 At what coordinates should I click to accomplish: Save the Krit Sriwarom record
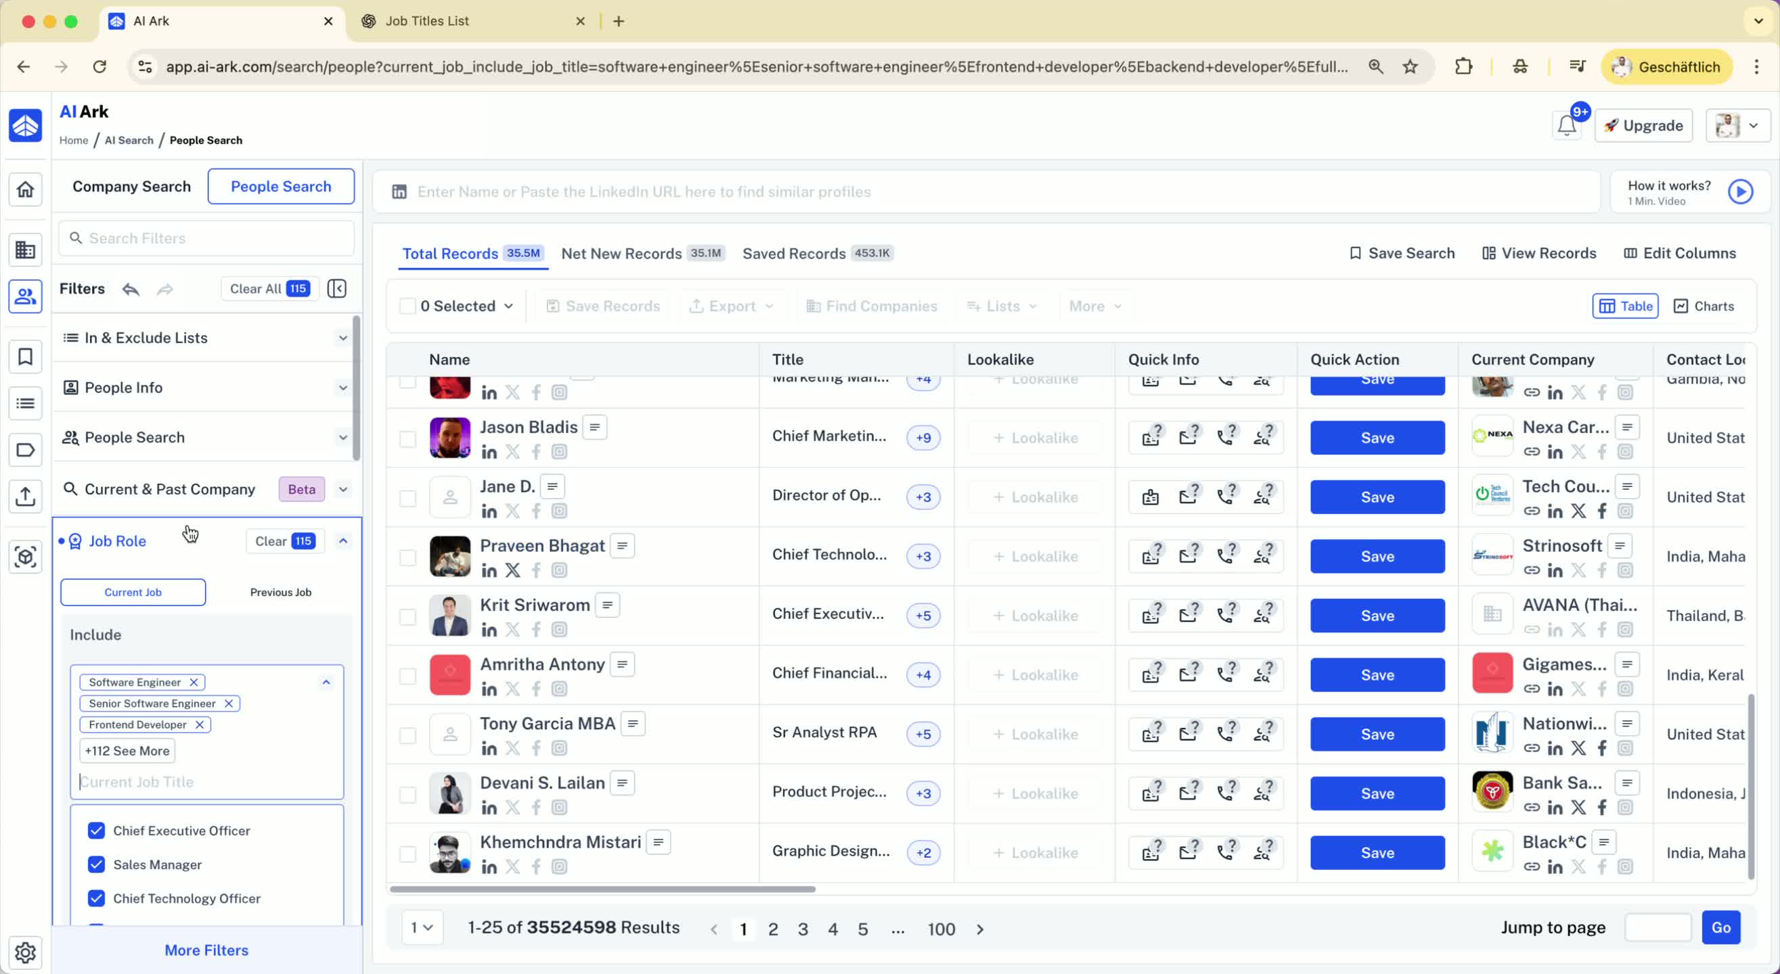(x=1377, y=616)
